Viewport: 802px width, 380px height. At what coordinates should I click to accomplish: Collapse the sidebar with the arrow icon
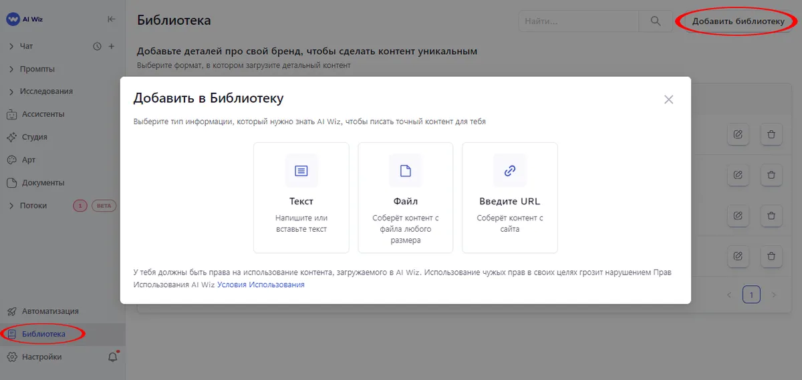click(112, 19)
